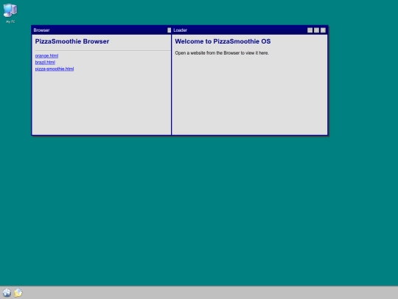Open the My PC desktop icon
Screen dimensions: 398x299
[x=10, y=13]
